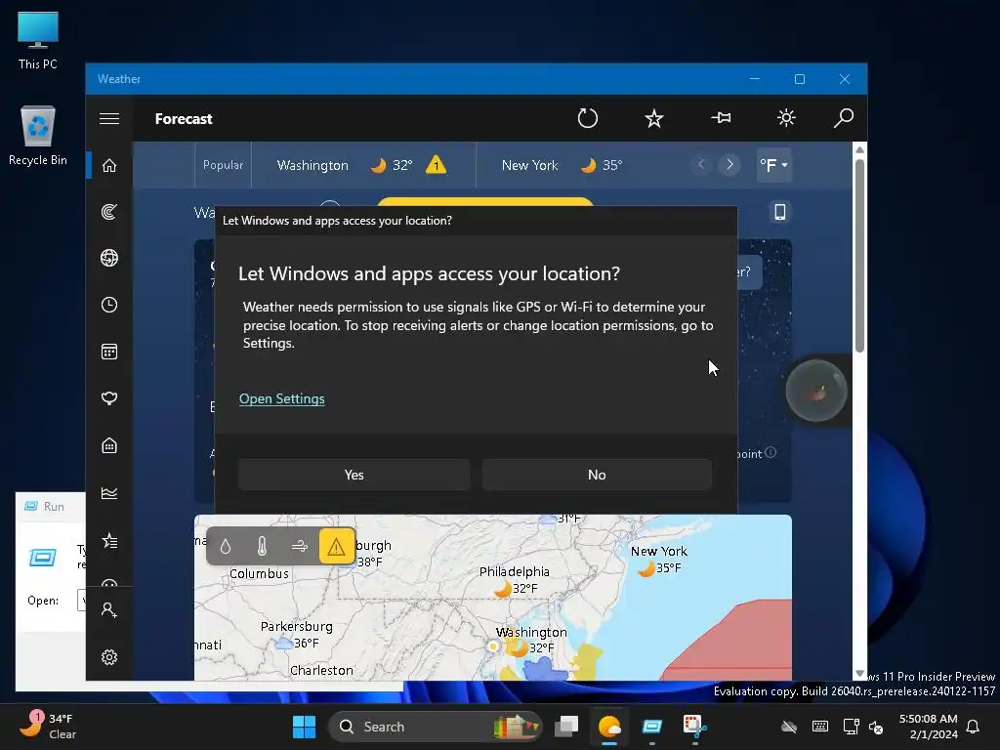This screenshot has height=750, width=1000.
Task: Open Historical Weather chart icon
Action: coord(109,493)
